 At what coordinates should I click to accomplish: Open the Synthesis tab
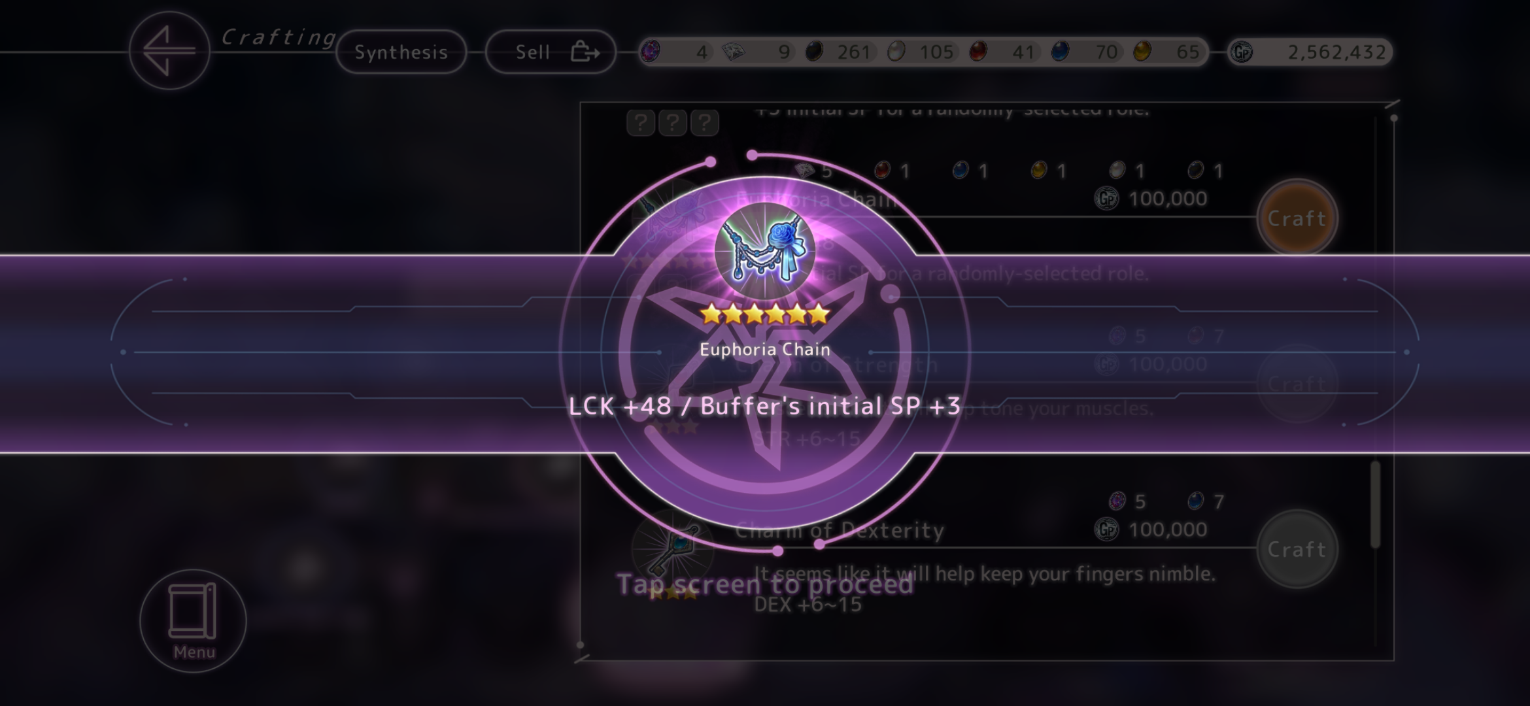pyautogui.click(x=401, y=52)
